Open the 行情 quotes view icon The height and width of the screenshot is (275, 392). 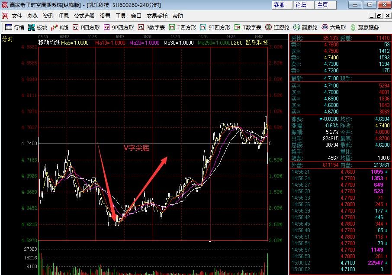9,27
